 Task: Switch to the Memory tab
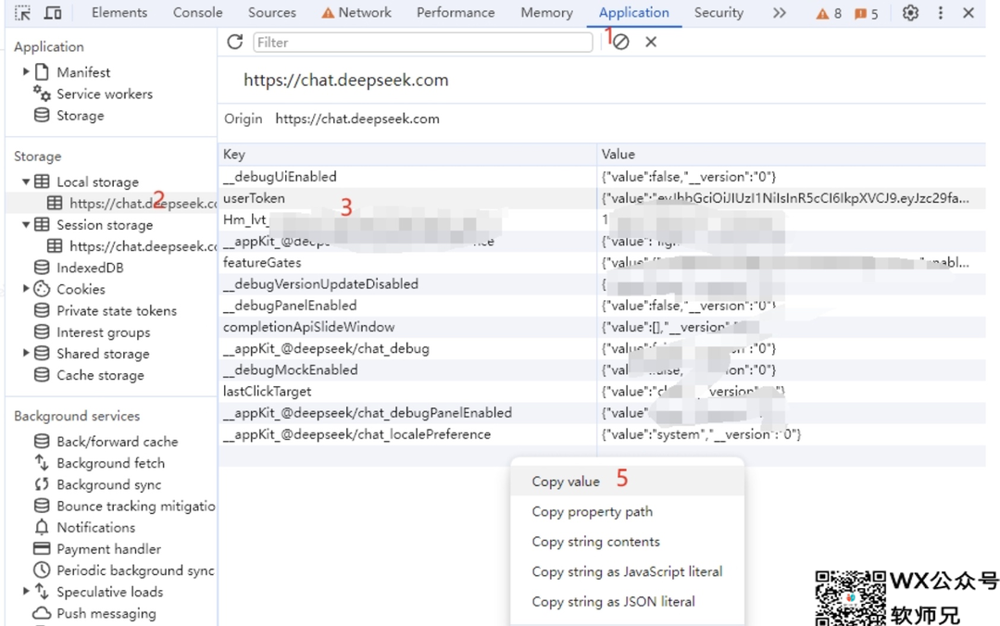point(546,13)
